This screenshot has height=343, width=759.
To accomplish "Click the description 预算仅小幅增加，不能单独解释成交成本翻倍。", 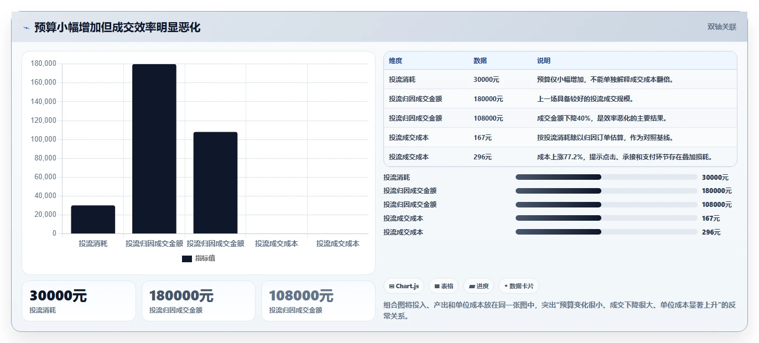I will pyautogui.click(x=605, y=80).
